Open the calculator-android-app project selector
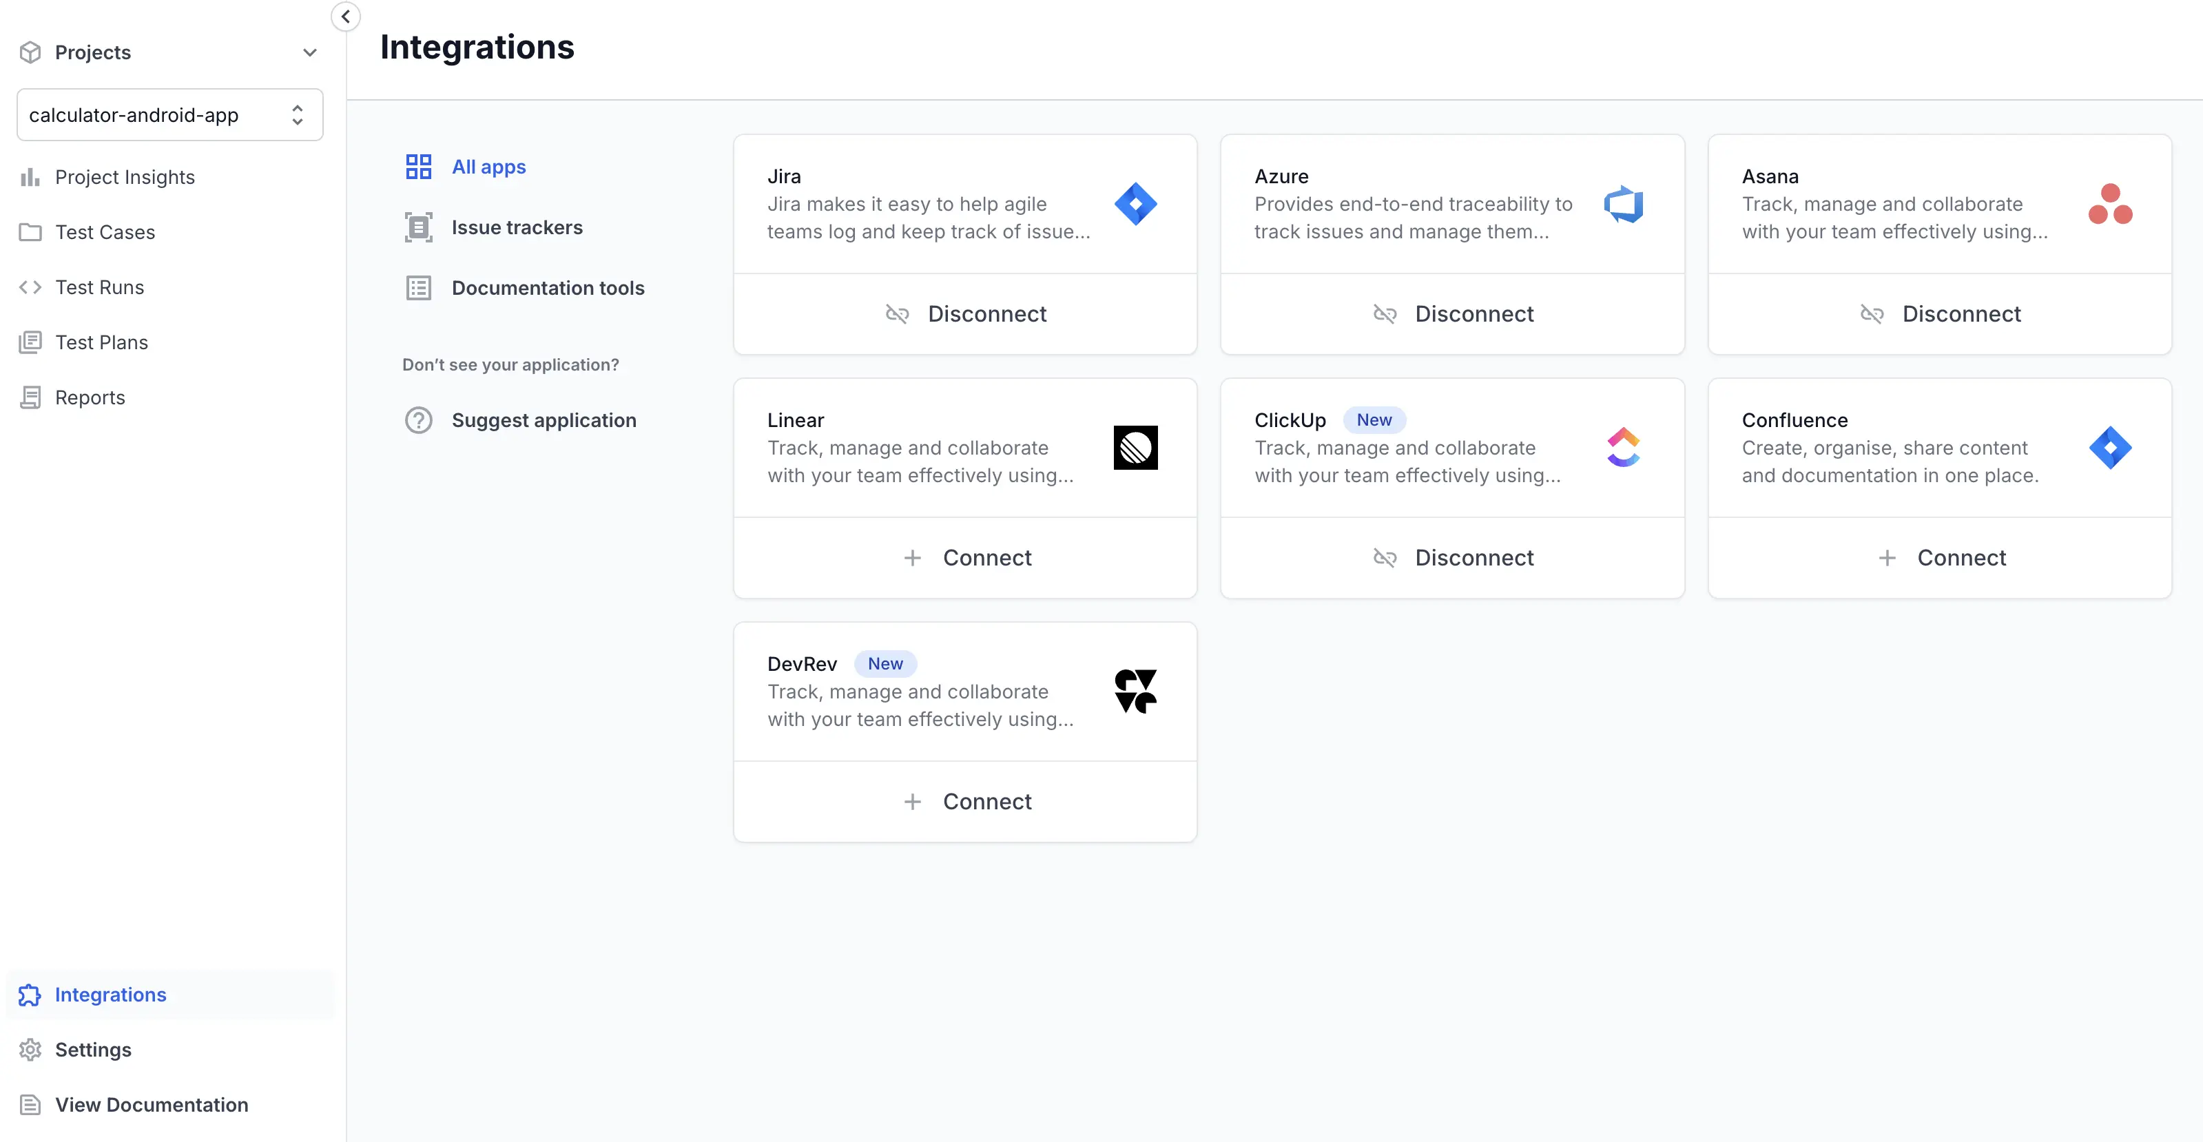Screen dimensions: 2203x1142 click(169, 114)
